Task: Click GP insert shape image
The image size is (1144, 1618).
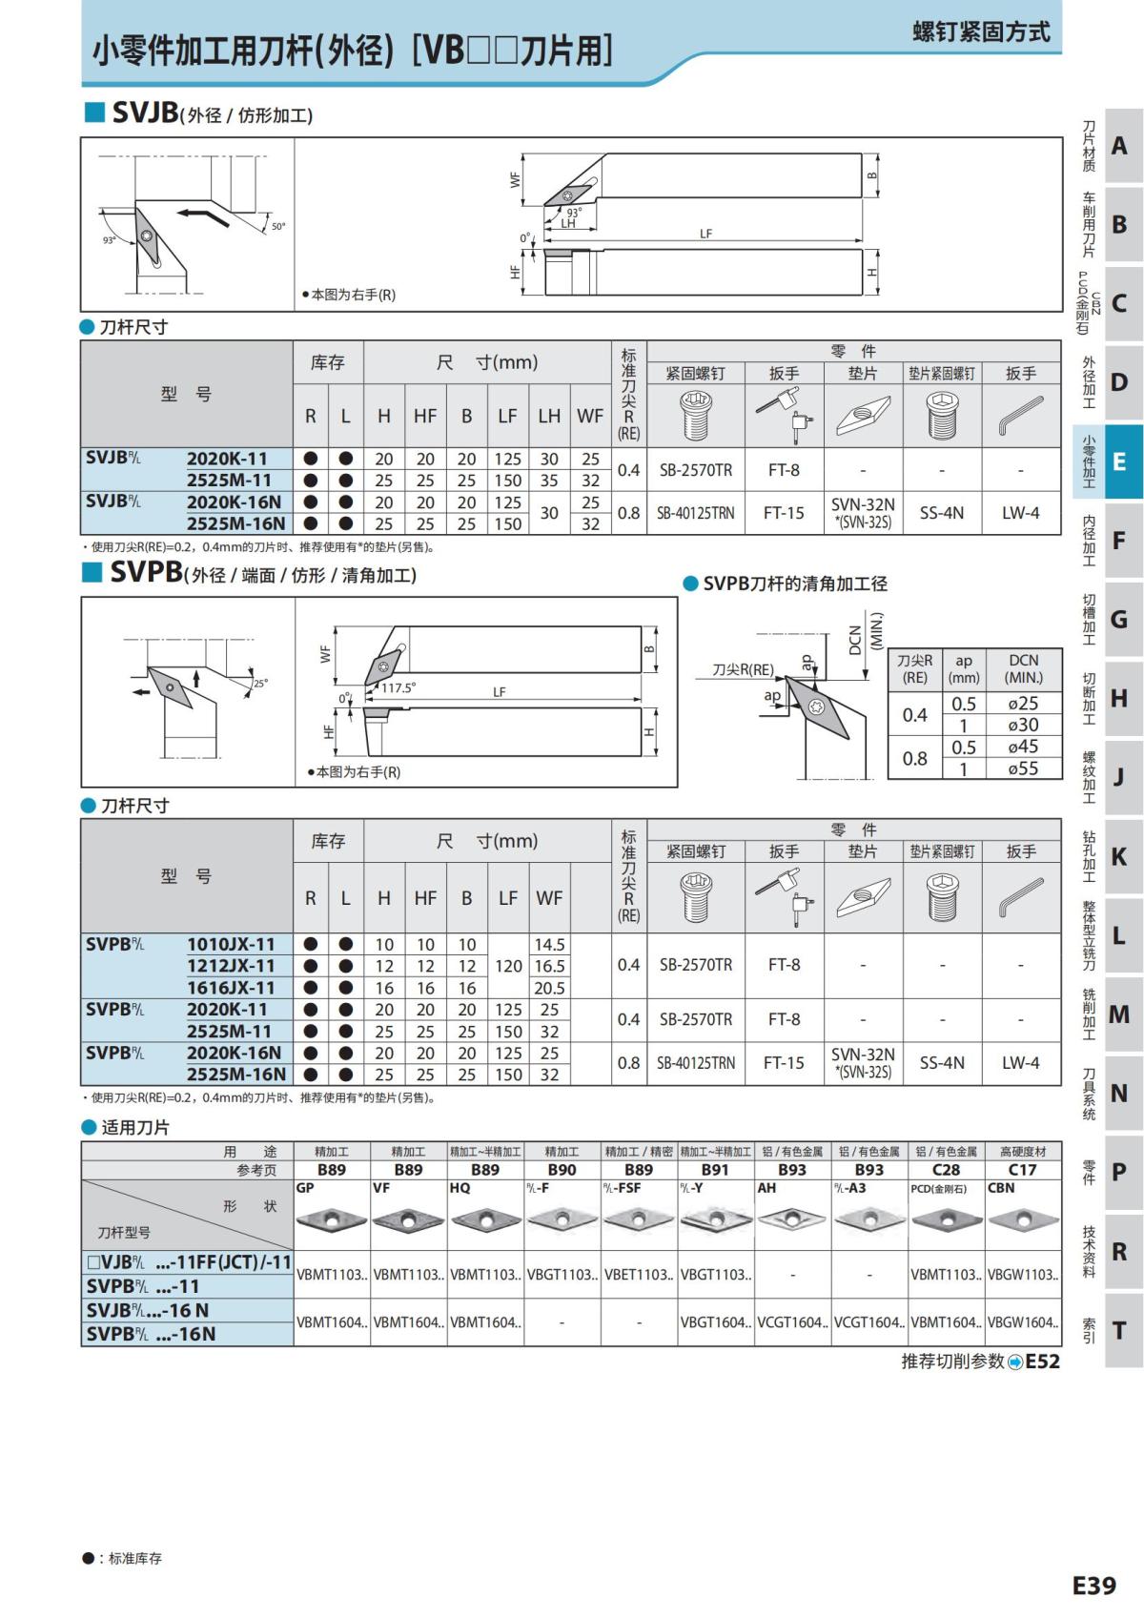Action: pos(332,1219)
